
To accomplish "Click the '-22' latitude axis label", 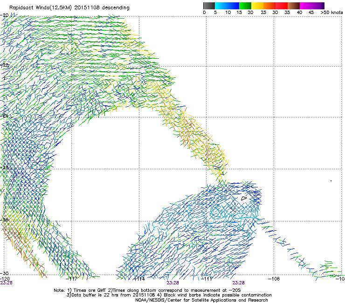I will pyautogui.click(x=4, y=65).
